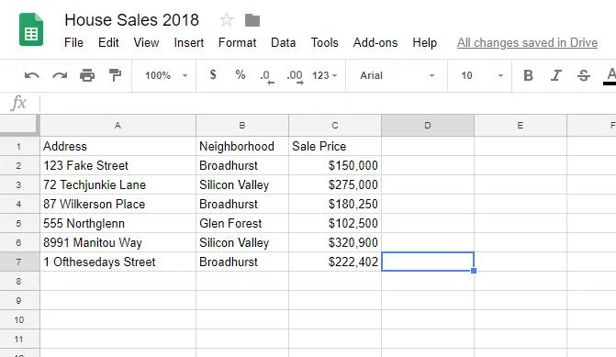Toggle italic formatting

pyautogui.click(x=555, y=75)
